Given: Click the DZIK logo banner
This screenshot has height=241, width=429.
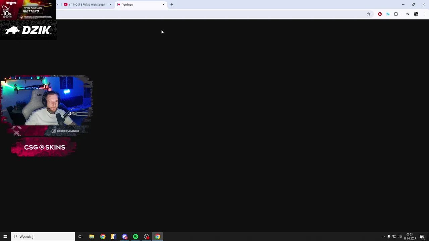Looking at the screenshot, I should pyautogui.click(x=28, y=30).
